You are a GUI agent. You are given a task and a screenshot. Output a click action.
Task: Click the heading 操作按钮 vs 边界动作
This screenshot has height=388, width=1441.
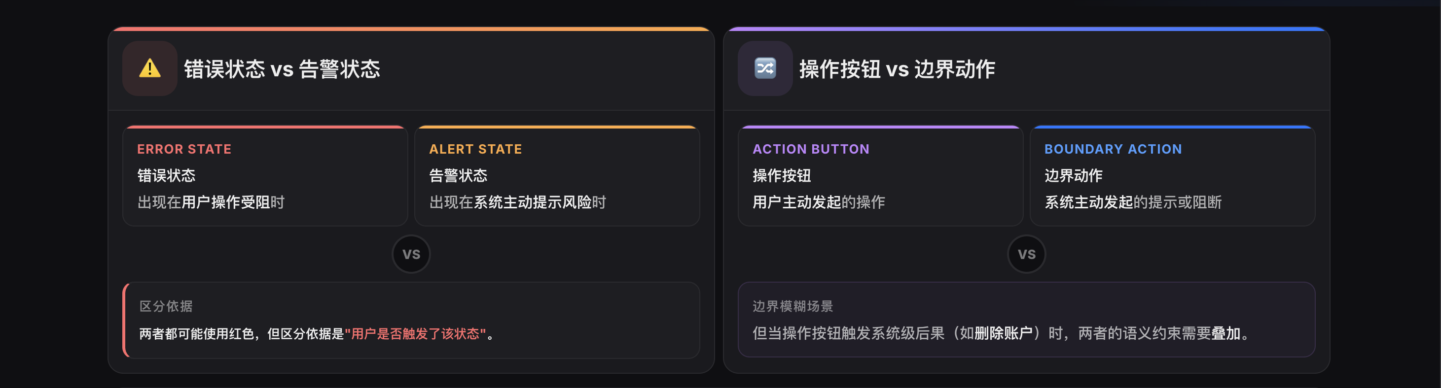click(897, 69)
